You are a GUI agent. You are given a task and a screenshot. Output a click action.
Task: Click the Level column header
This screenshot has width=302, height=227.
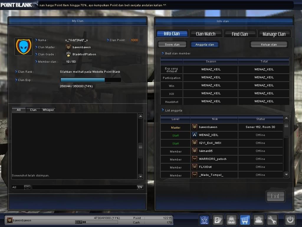[x=175, y=119]
